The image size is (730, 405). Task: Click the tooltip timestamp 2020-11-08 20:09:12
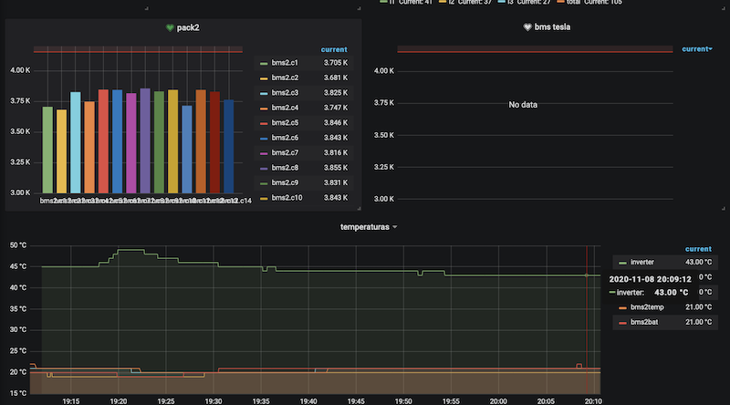(x=650, y=279)
